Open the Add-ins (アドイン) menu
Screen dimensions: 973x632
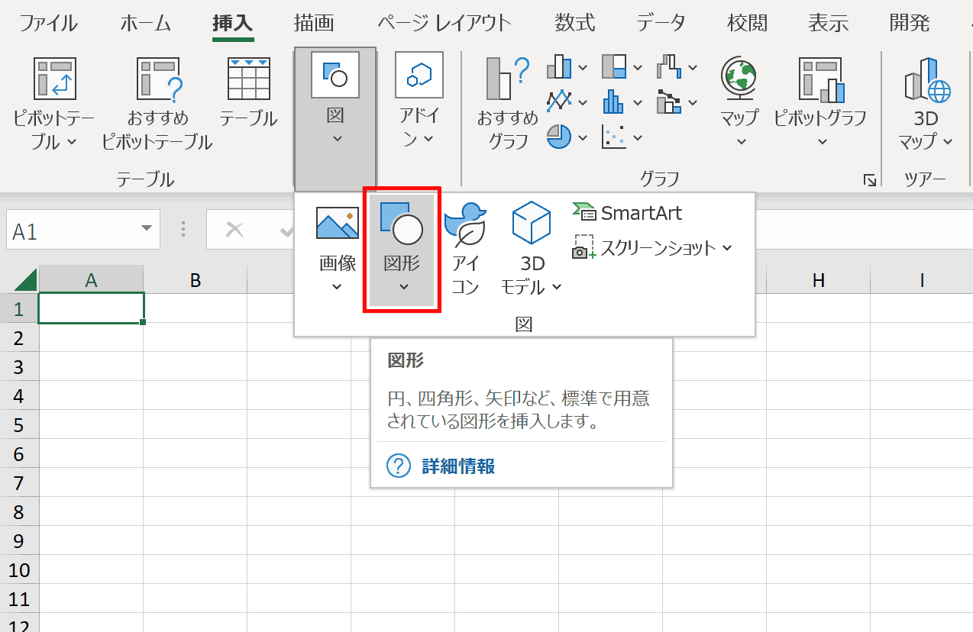tap(419, 101)
